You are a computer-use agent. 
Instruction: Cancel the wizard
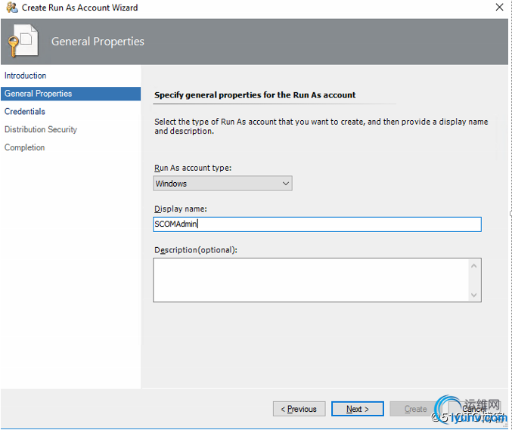474,409
